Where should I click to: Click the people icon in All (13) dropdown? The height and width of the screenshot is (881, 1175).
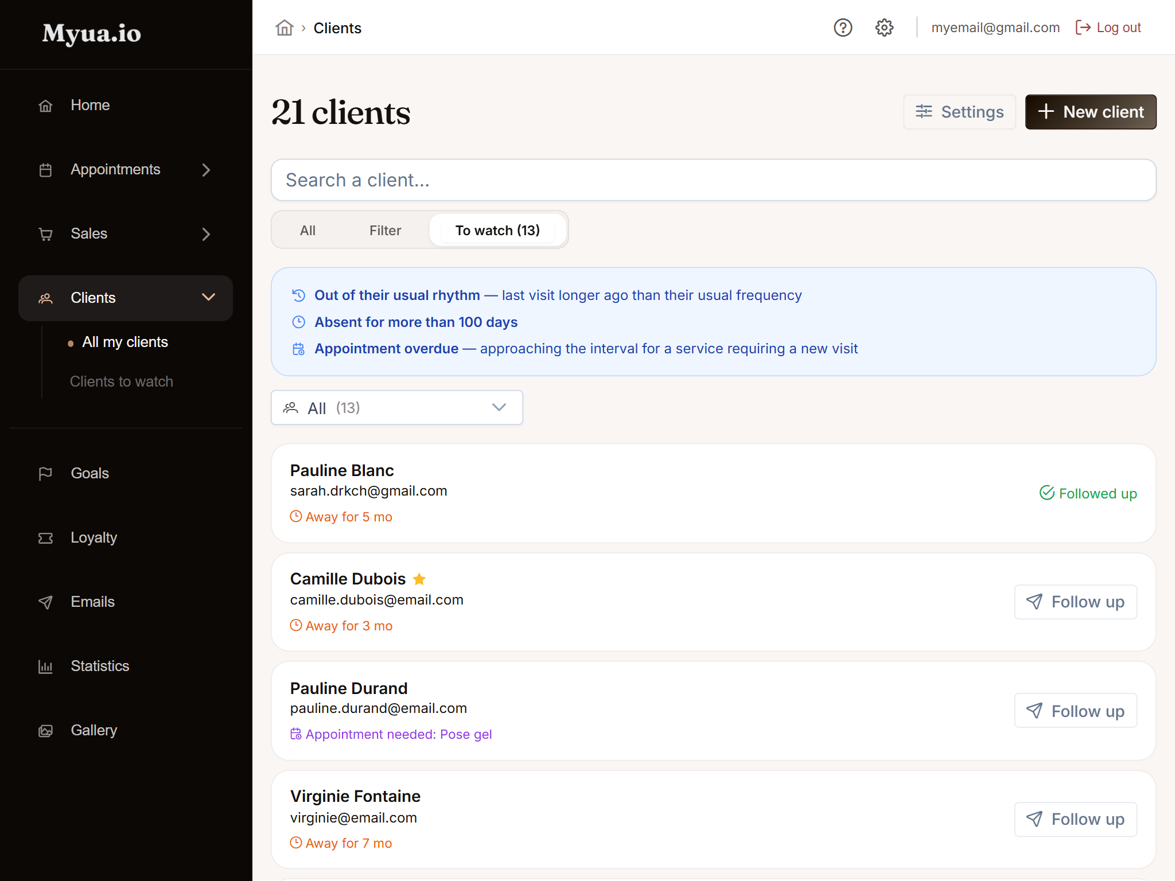click(291, 408)
